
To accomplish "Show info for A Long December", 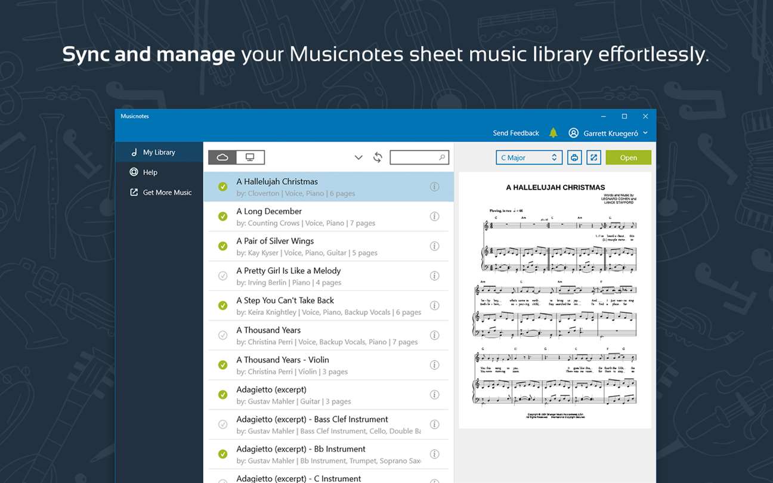I will [435, 216].
